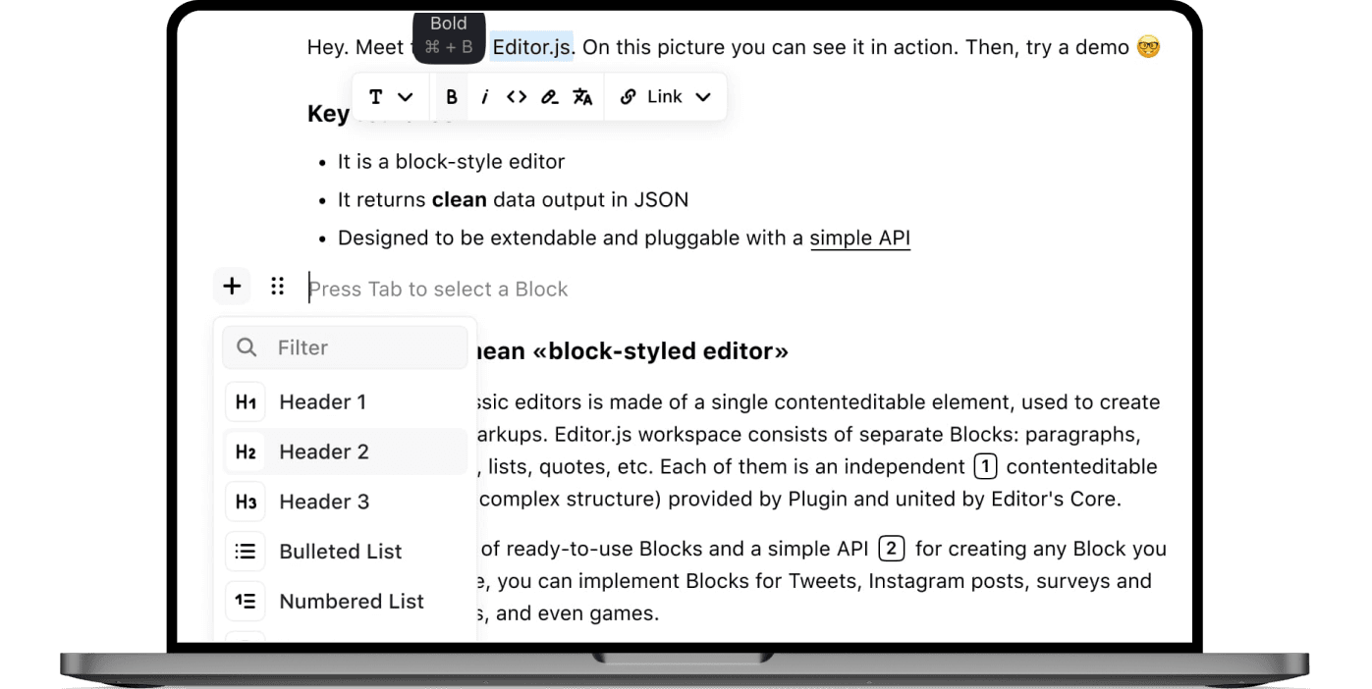This screenshot has width=1372, height=689.
Task: Toggle Bold formatting in inline toolbar
Action: [x=452, y=97]
